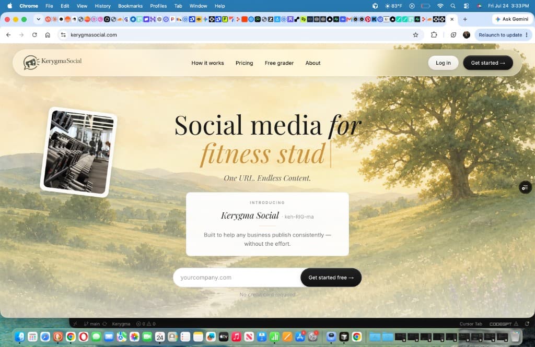Click the Chrome home button
Viewport: 535px width, 347px height.
48,35
